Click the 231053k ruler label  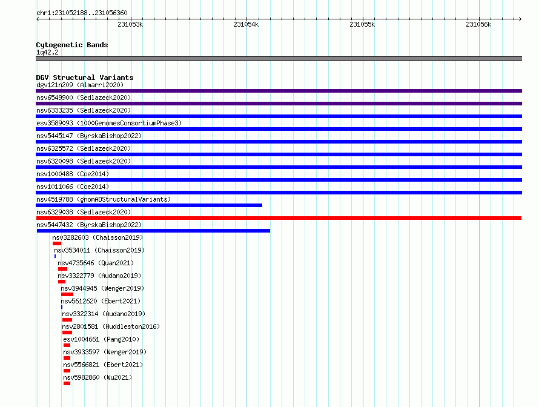130,24
